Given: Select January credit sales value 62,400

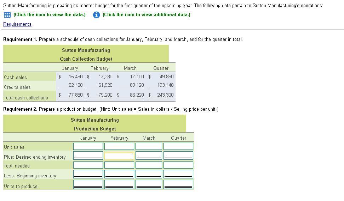Looking at the screenshot, I should pyautogui.click(x=76, y=85).
